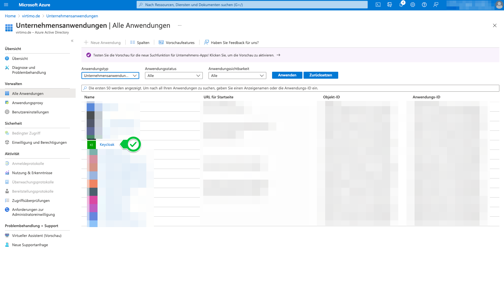The width and height of the screenshot is (504, 302).
Task: Open the Anwendungssichtbarkeit dropdown
Action: 237,75
